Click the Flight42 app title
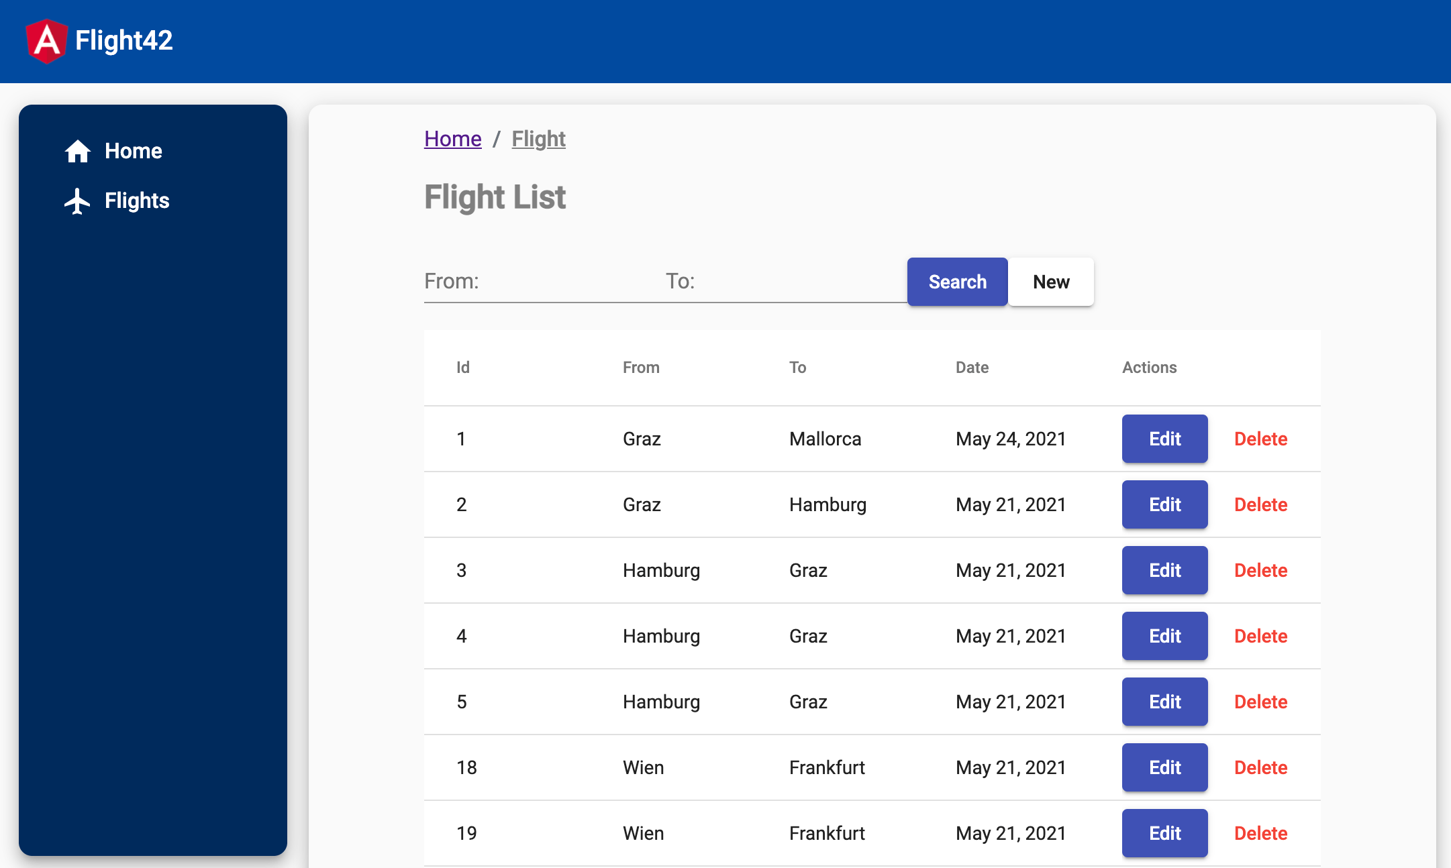Image resolution: width=1451 pixels, height=868 pixels. (124, 41)
